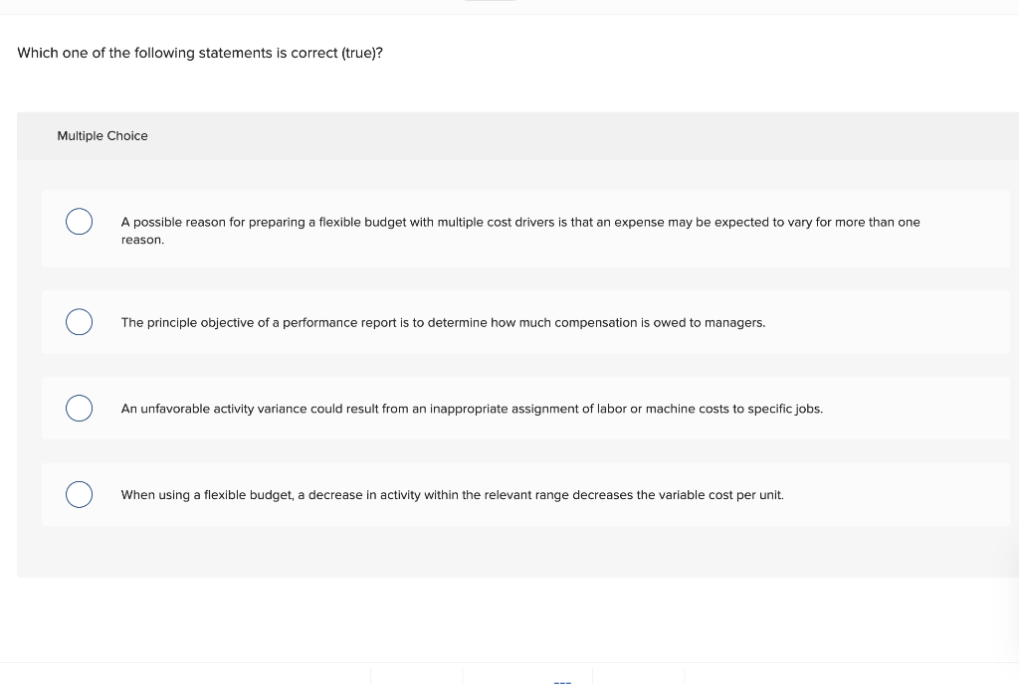Image resolution: width=1019 pixels, height=684 pixels.
Task: Click the relevant range decrease statement text
Action: point(453,495)
